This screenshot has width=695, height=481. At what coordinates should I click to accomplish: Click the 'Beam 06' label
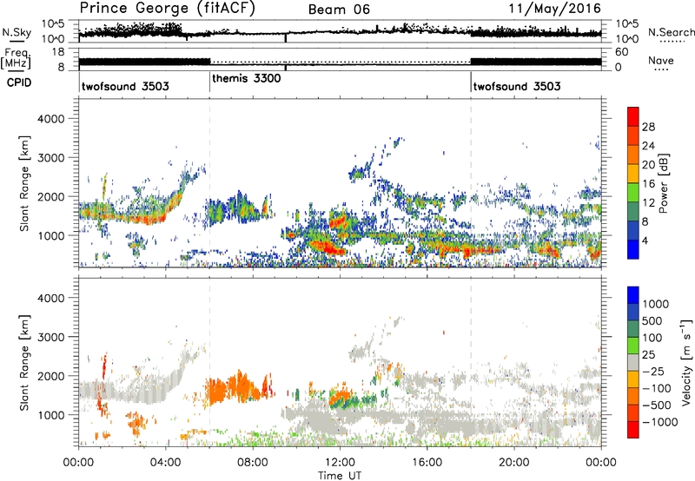(x=339, y=10)
